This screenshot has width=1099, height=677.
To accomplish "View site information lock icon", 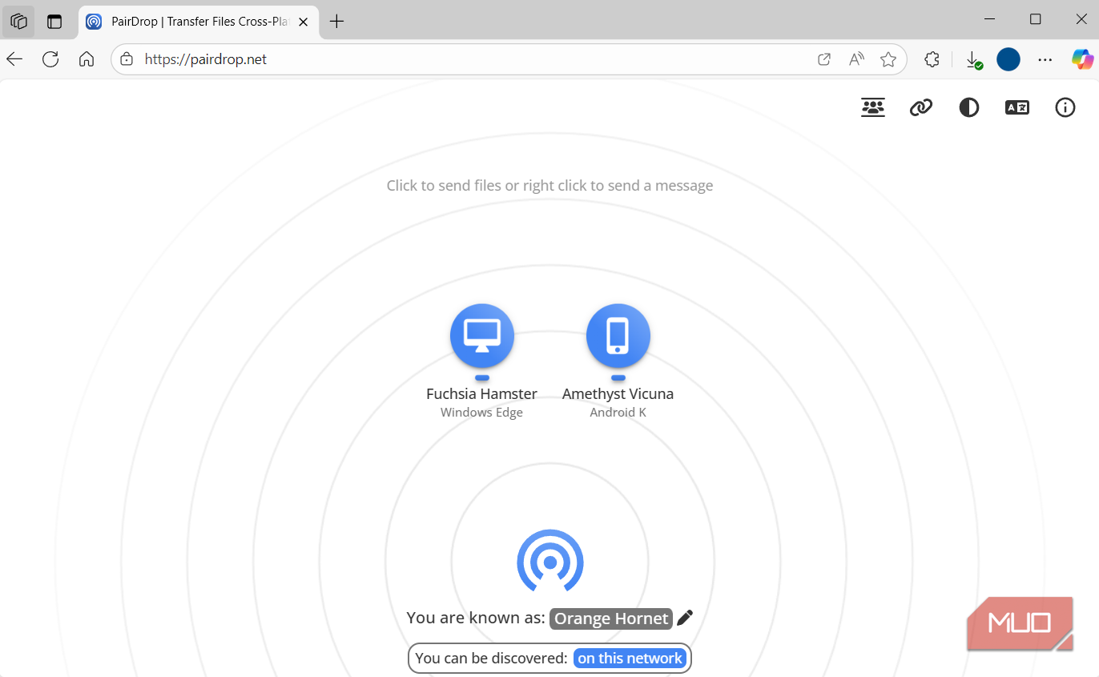I will pyautogui.click(x=126, y=59).
